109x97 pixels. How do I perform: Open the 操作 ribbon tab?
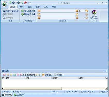pyautogui.click(x=22, y=7)
